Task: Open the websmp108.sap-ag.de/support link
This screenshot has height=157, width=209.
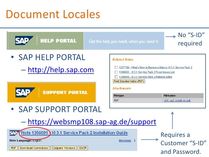Action: [x=92, y=122]
